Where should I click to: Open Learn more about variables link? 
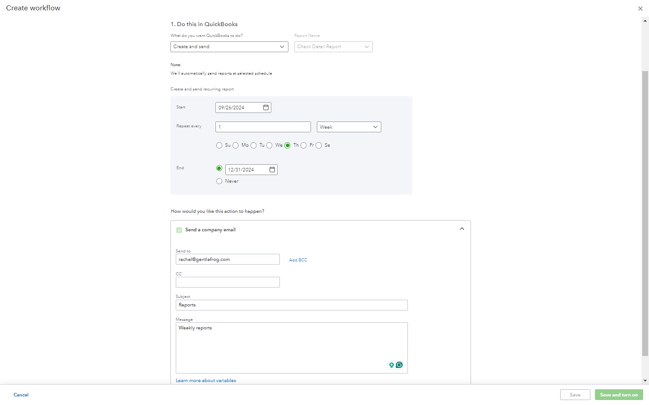(x=206, y=381)
